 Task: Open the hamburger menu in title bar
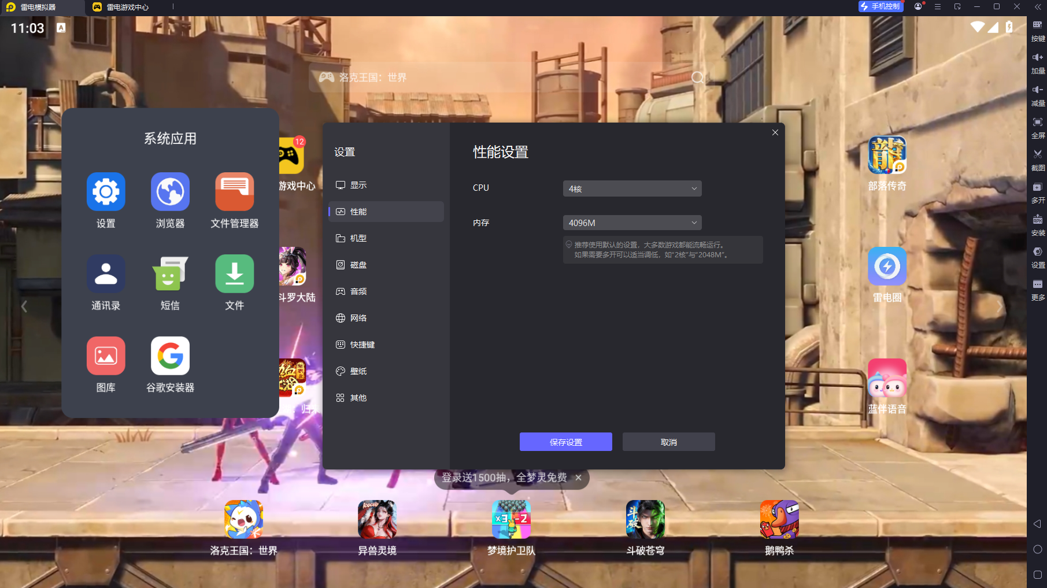(x=938, y=6)
